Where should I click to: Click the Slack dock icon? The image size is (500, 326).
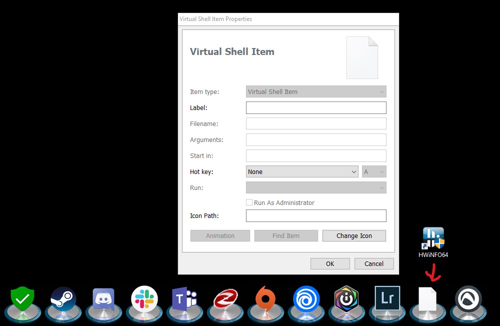click(144, 300)
